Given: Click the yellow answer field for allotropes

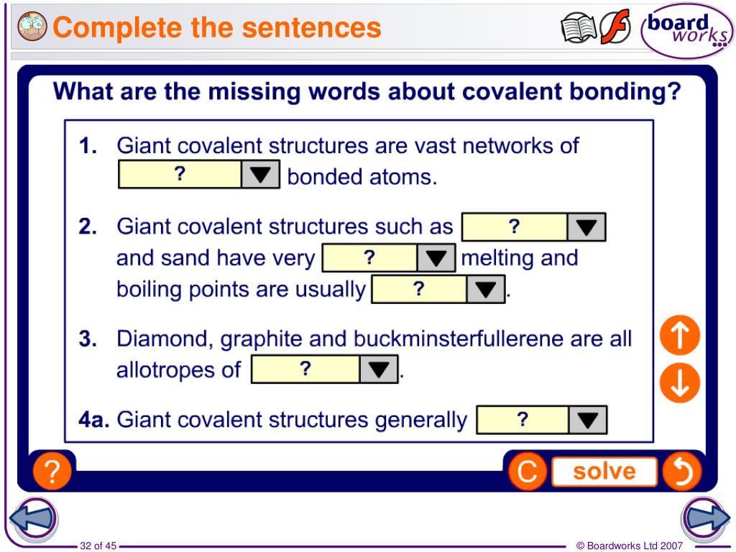Looking at the screenshot, I should click(x=305, y=369).
